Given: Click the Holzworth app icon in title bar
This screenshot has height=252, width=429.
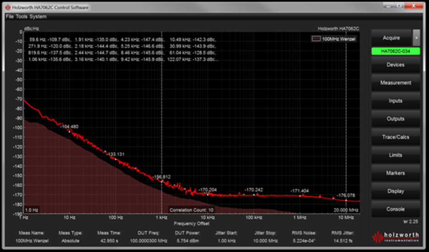Looking at the screenshot, I should click(x=8, y=8).
